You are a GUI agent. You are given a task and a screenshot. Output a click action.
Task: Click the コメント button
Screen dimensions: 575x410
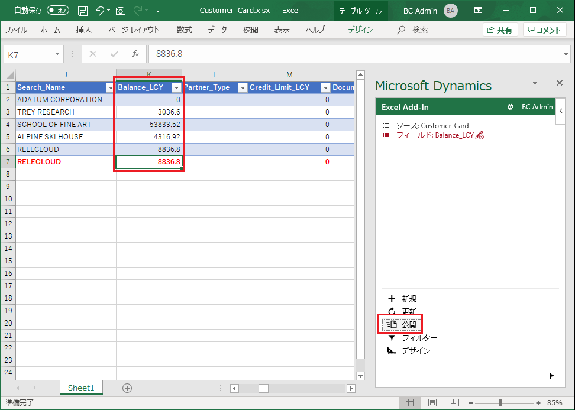(x=545, y=30)
